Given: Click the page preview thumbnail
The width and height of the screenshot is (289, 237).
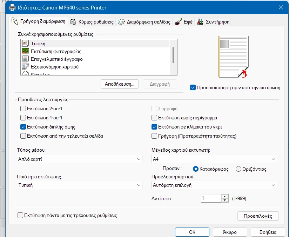Looking at the screenshot, I should point(234,57).
